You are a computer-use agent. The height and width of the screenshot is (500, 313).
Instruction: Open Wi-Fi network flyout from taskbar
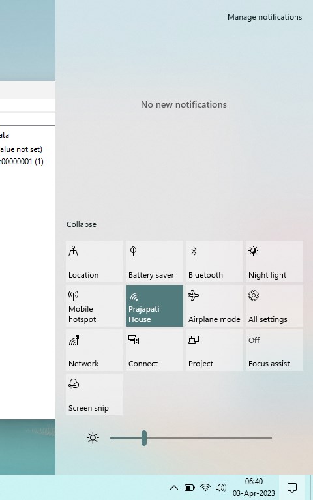(205, 488)
